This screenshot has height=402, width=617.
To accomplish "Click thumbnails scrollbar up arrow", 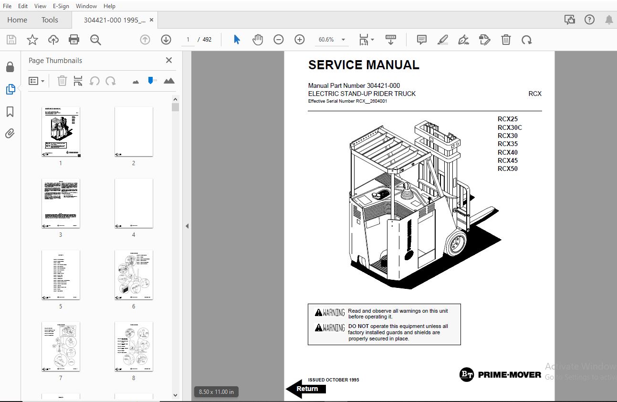I will (175, 98).
